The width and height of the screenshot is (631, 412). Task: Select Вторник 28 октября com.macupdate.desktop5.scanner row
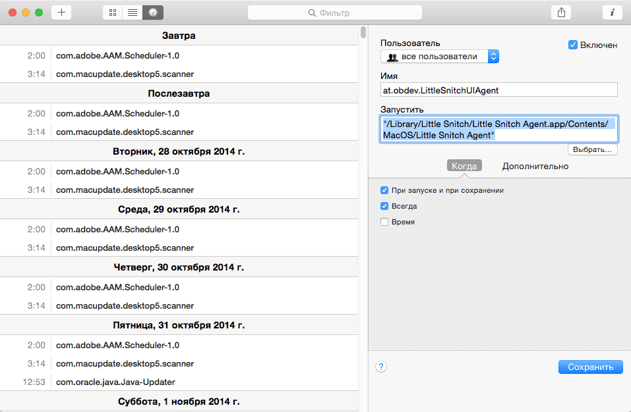(x=179, y=190)
